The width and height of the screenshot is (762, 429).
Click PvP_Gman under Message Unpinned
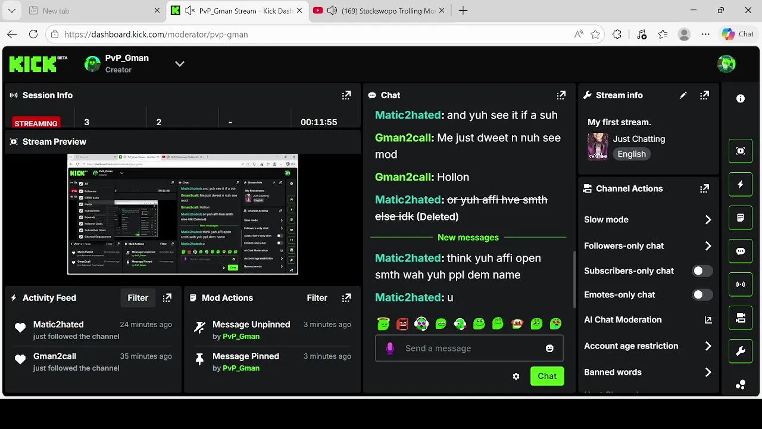tap(241, 337)
